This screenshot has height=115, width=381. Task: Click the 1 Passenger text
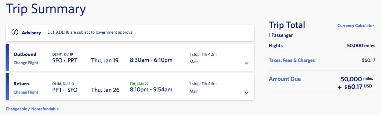(281, 35)
